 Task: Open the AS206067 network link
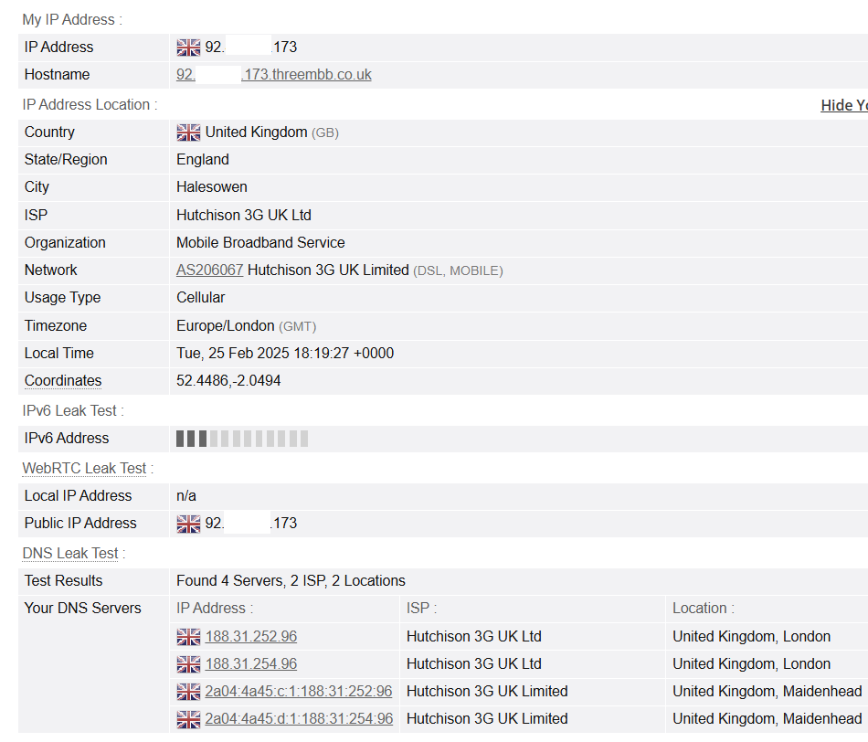[209, 270]
